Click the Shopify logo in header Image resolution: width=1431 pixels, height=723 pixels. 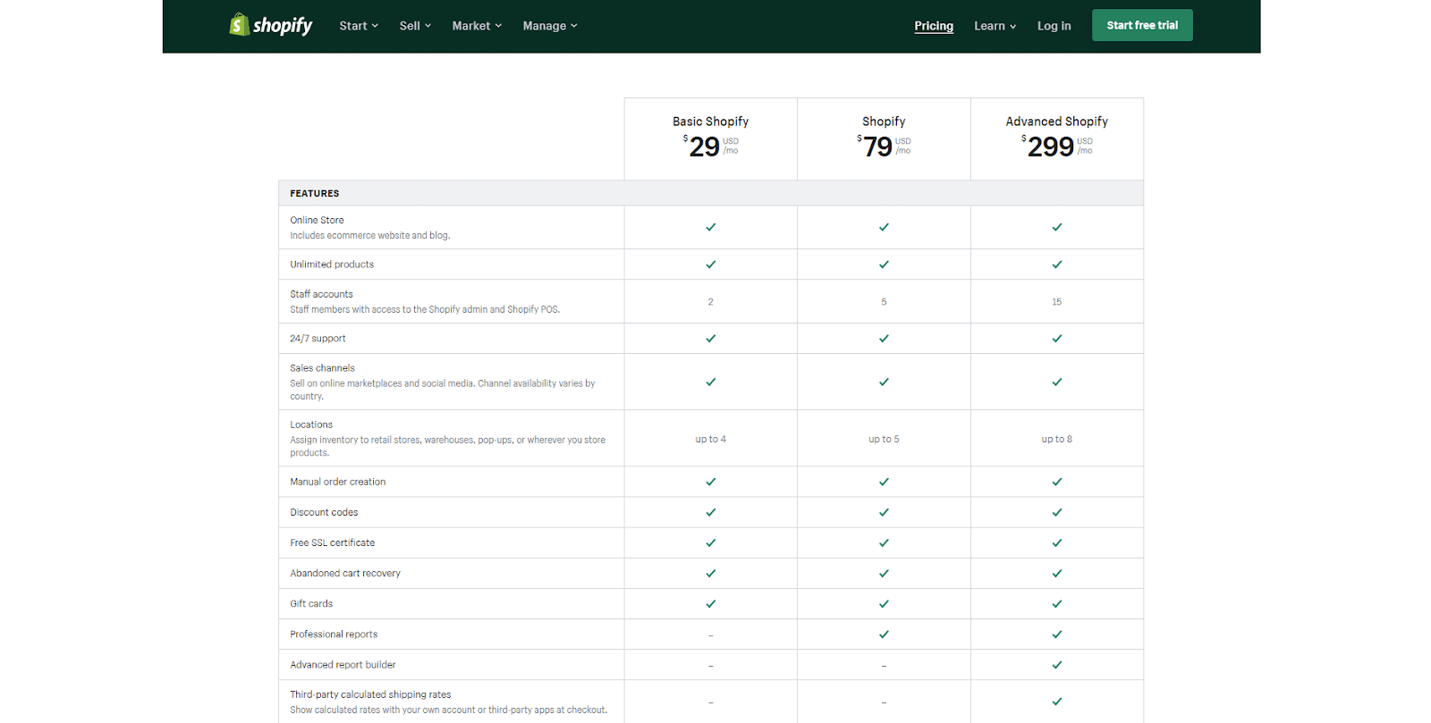[270, 25]
